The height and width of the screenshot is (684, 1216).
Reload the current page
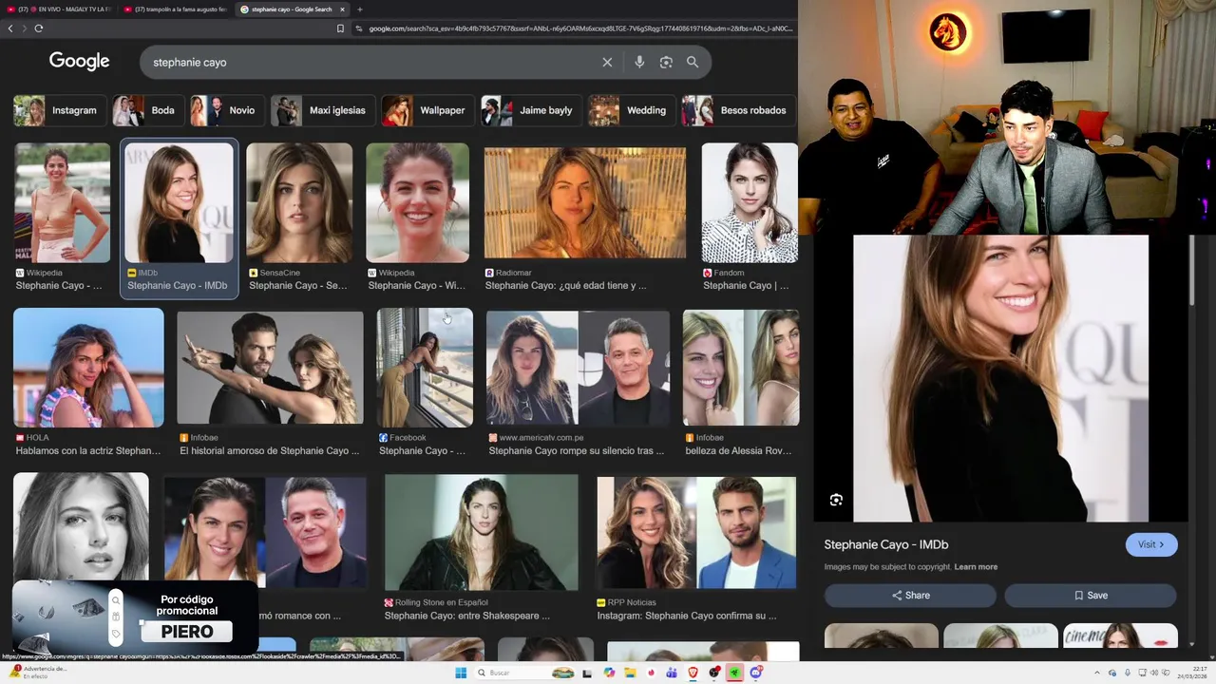[x=38, y=28]
